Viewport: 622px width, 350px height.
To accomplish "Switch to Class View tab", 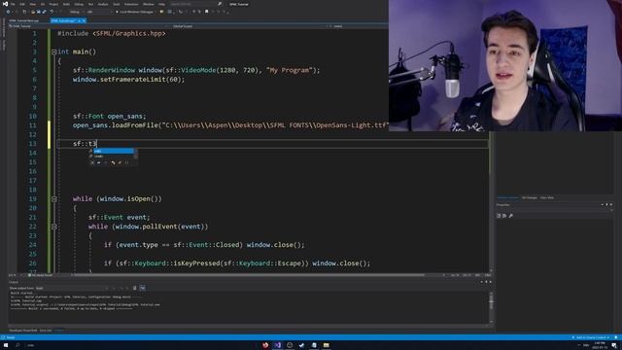I will pyautogui.click(x=547, y=197).
